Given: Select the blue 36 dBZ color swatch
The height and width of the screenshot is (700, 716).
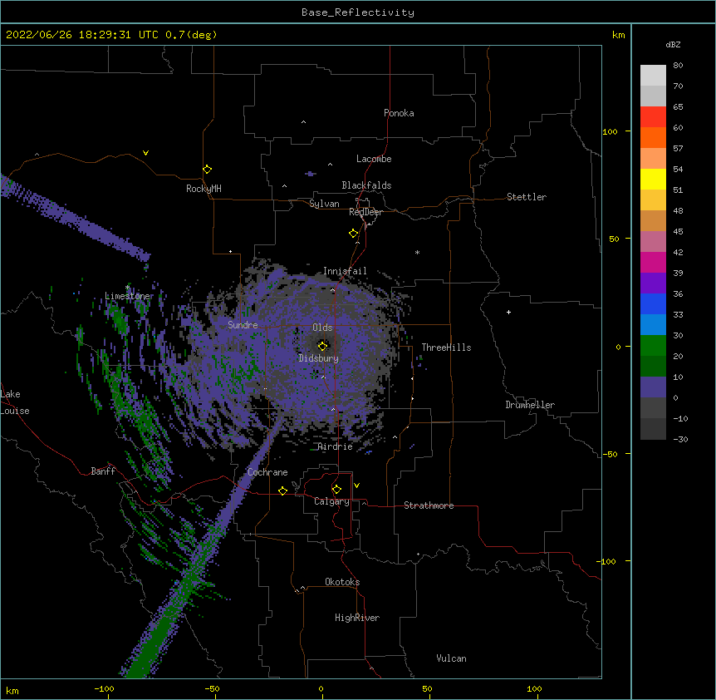Looking at the screenshot, I should click(653, 303).
